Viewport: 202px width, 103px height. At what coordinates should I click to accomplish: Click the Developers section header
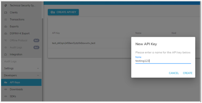point(21,75)
